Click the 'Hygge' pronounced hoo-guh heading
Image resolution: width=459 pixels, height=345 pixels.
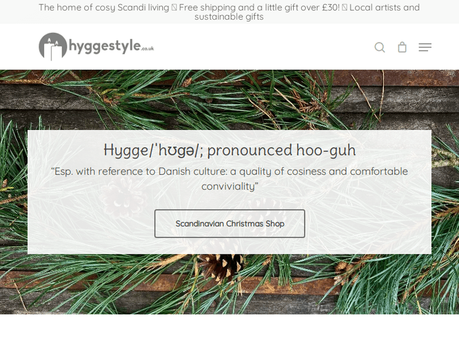(229, 150)
